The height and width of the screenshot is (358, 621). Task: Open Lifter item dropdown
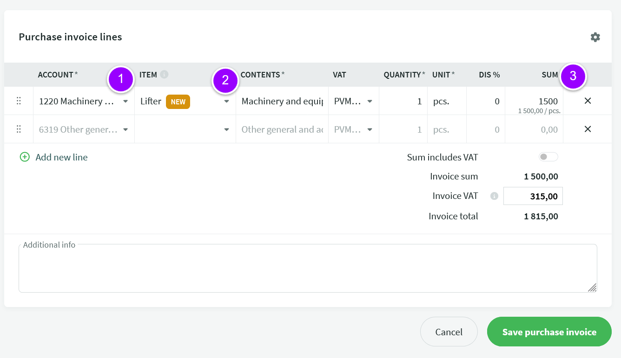(x=226, y=102)
